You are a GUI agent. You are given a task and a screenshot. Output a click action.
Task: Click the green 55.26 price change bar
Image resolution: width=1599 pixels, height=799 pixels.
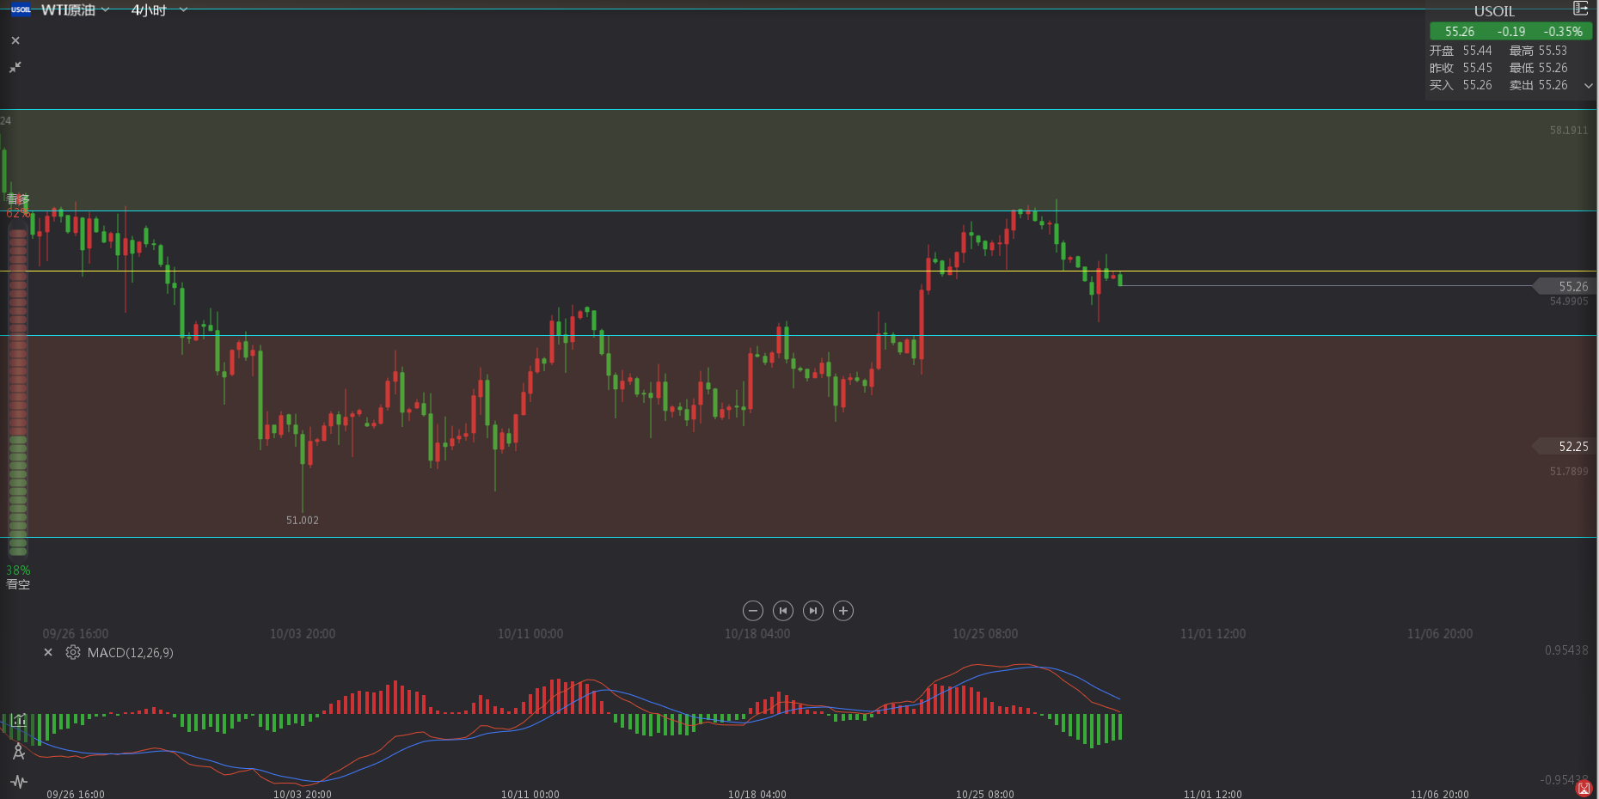tap(1510, 32)
